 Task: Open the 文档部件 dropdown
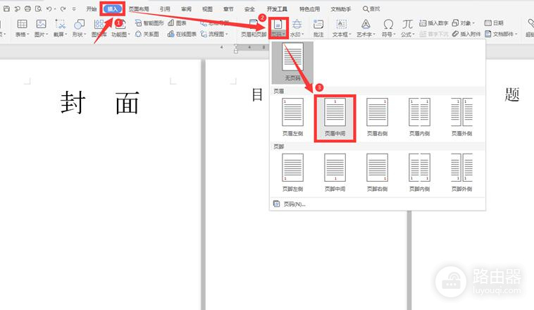501,34
